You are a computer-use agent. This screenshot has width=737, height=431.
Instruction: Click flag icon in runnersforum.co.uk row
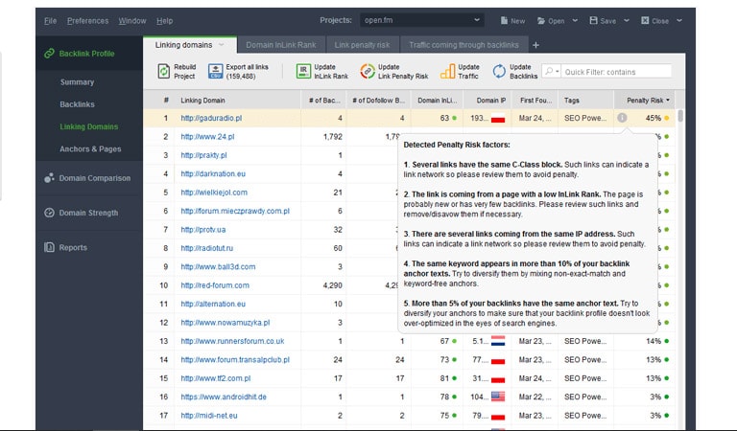(x=498, y=341)
